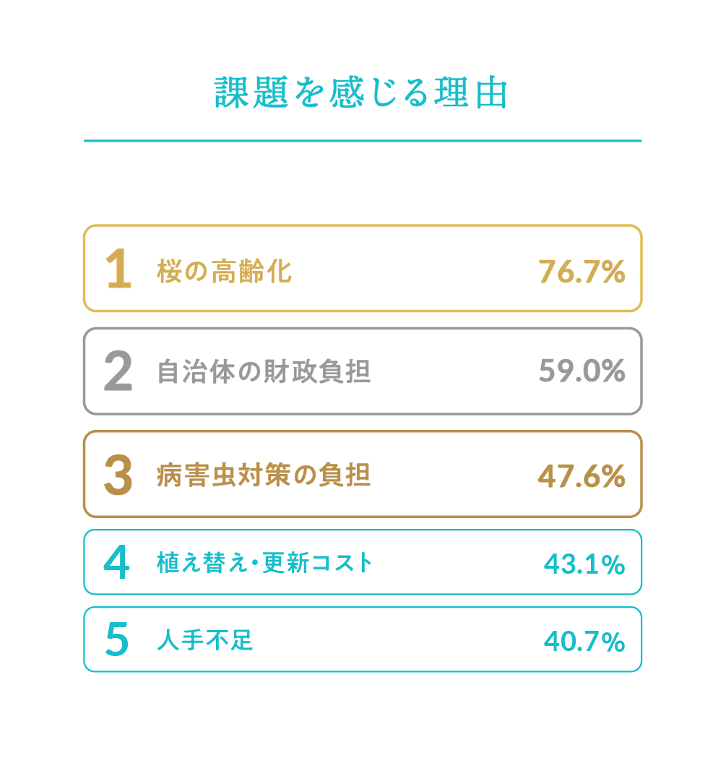Select the 人手不足 label

click(x=205, y=640)
